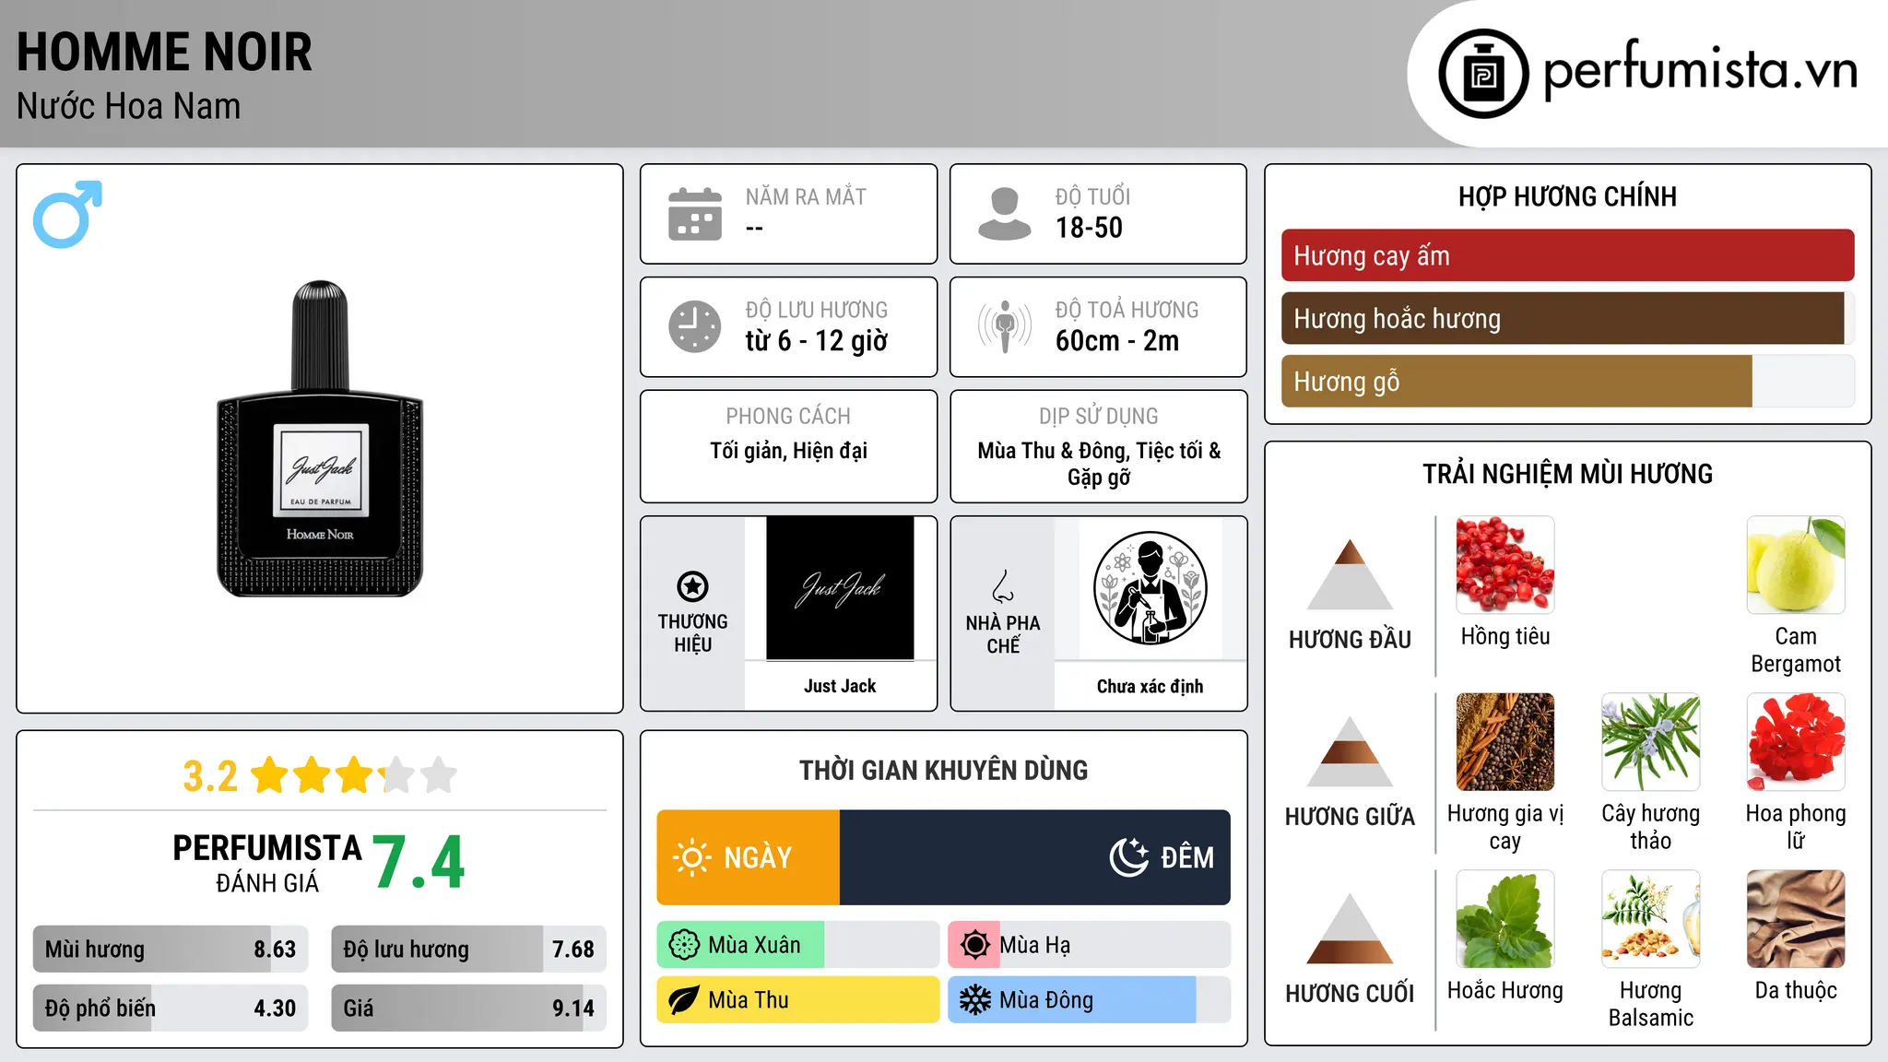The height and width of the screenshot is (1062, 1888).
Task: Click the pyramid icon above Hương cuối
Action: (1350, 928)
